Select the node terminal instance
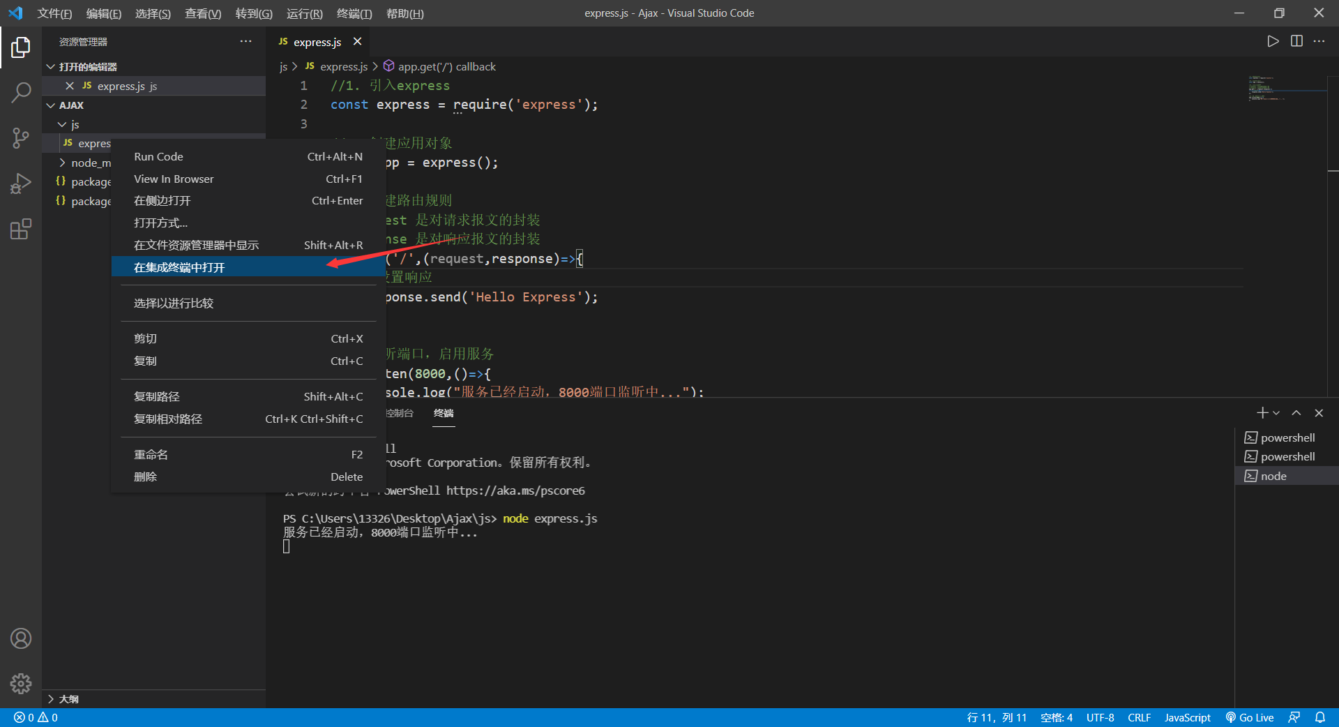This screenshot has width=1339, height=727. click(x=1287, y=476)
